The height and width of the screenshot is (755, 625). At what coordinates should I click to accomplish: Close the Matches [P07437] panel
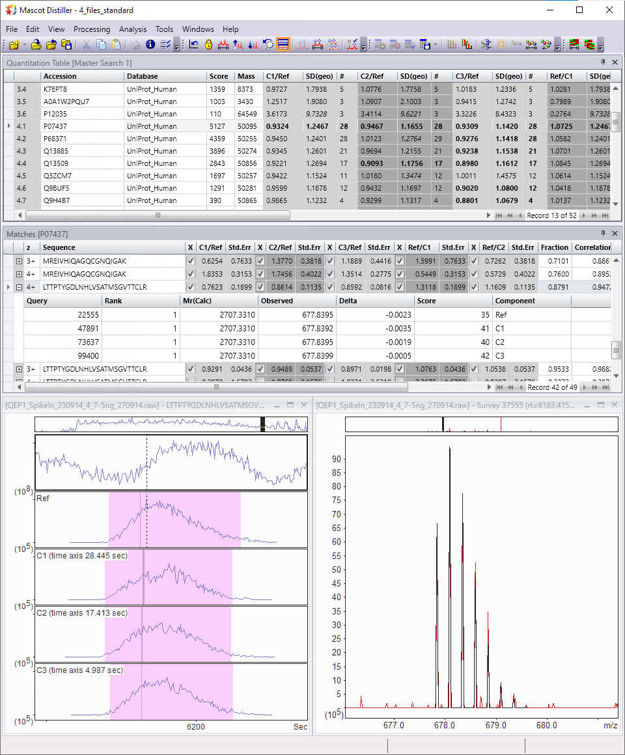click(x=615, y=234)
